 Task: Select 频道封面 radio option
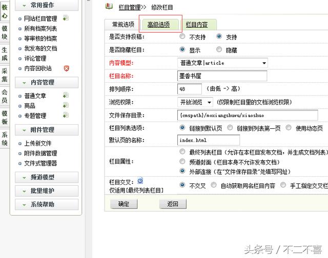pos(182,161)
